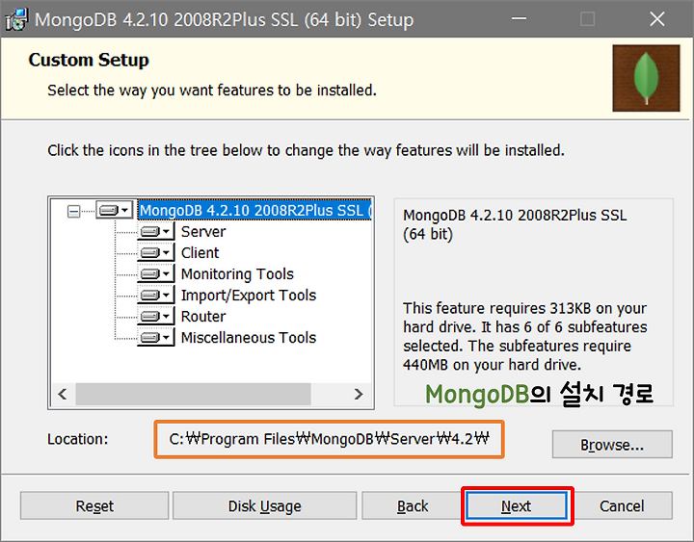Select the Monitoring Tools feature label
The height and width of the screenshot is (542, 694).
[x=237, y=274]
